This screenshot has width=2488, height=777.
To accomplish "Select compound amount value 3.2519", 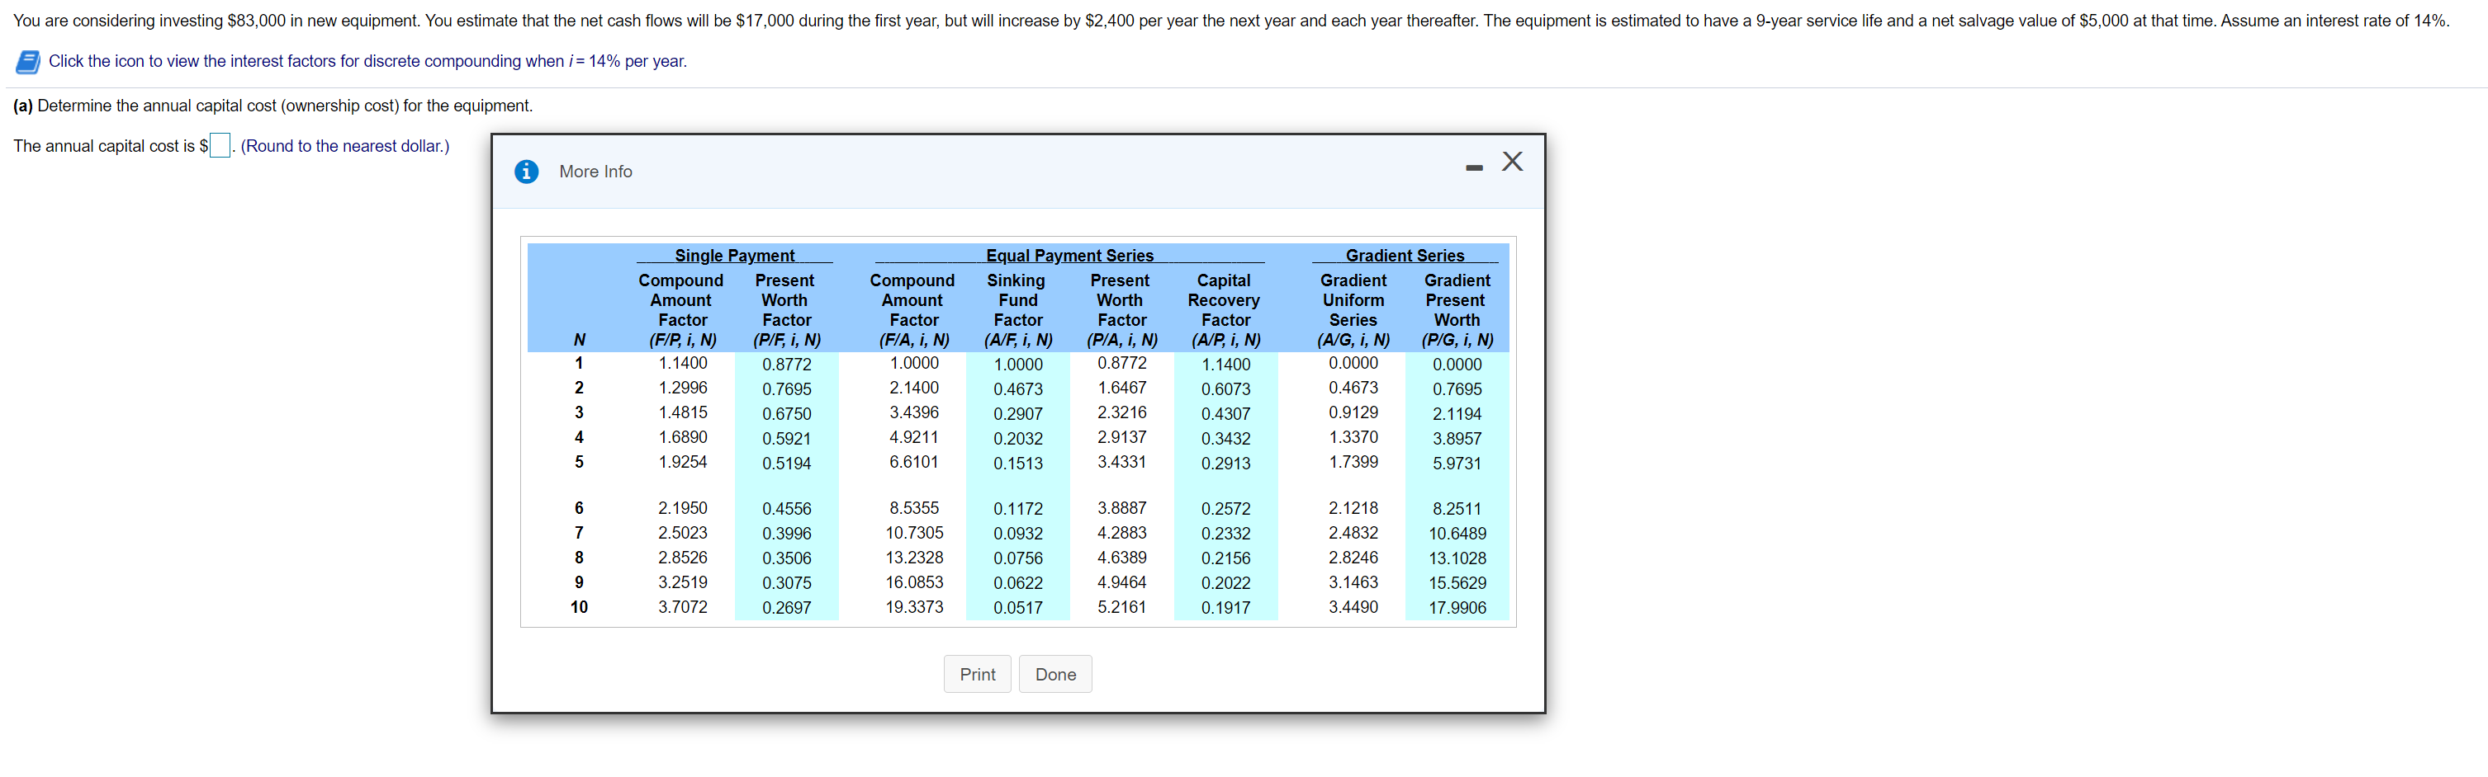I will 683,583.
